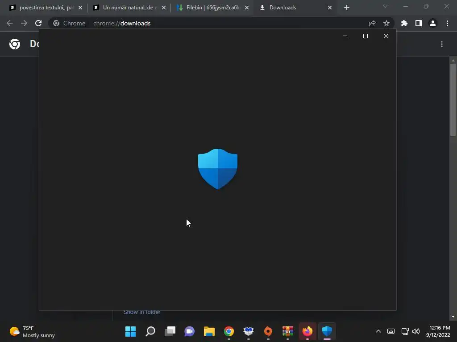Screen dimensions: 457x342
Task: Click the Windows Security taskbar icon
Action: click(327, 331)
